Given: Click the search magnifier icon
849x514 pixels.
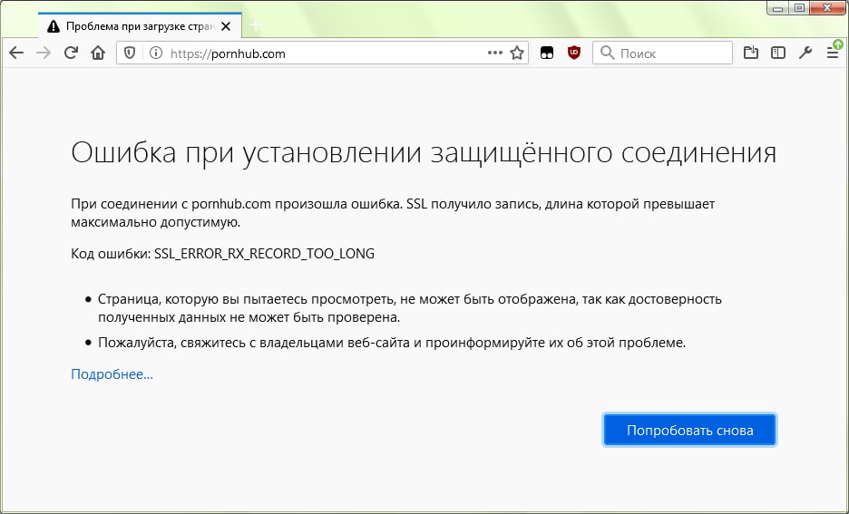Looking at the screenshot, I should coord(608,53).
